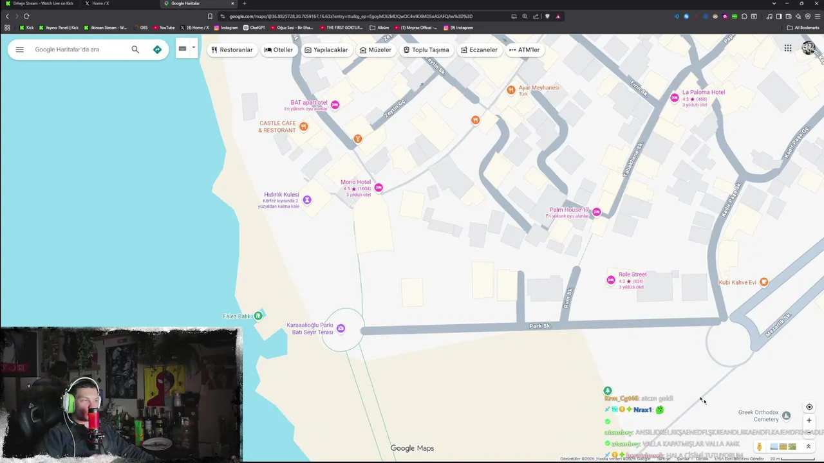The image size is (824, 463).
Task: Select the Mono Hotel map pin
Action: (379, 188)
